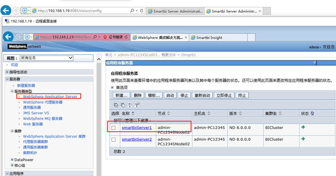Open the inner address bar dropdown arrow
Viewport: 336px width, 176px height.
100,37
